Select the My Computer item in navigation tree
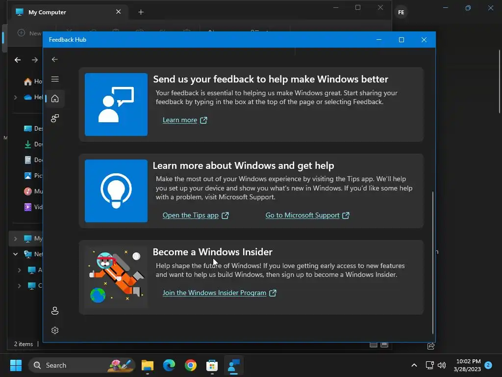 [x=33, y=239]
